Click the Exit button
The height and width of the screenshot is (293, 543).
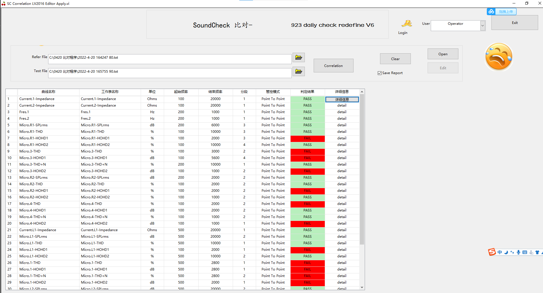point(515,23)
